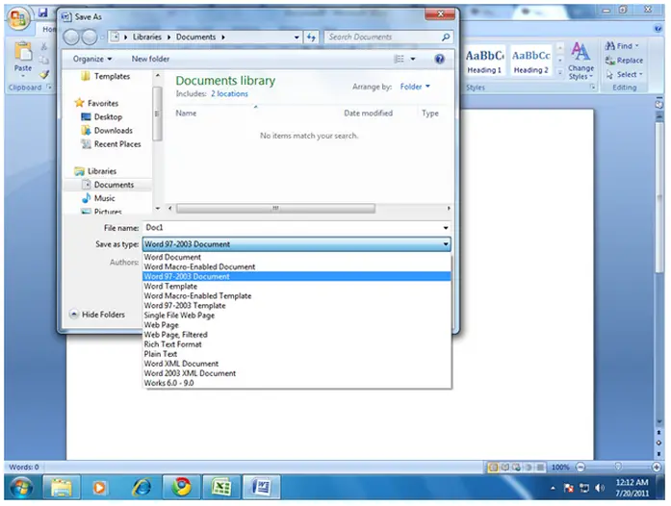Open the Windows Start orb
This screenshot has width=671, height=506.
(x=21, y=487)
